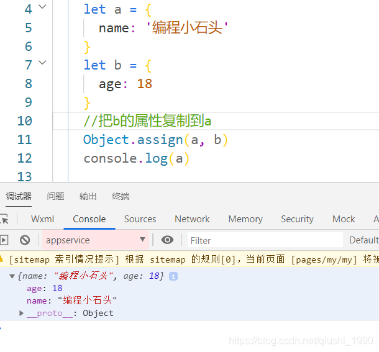This screenshot has width=379, height=352.
Task: Click the console Filter input field
Action: (x=265, y=240)
